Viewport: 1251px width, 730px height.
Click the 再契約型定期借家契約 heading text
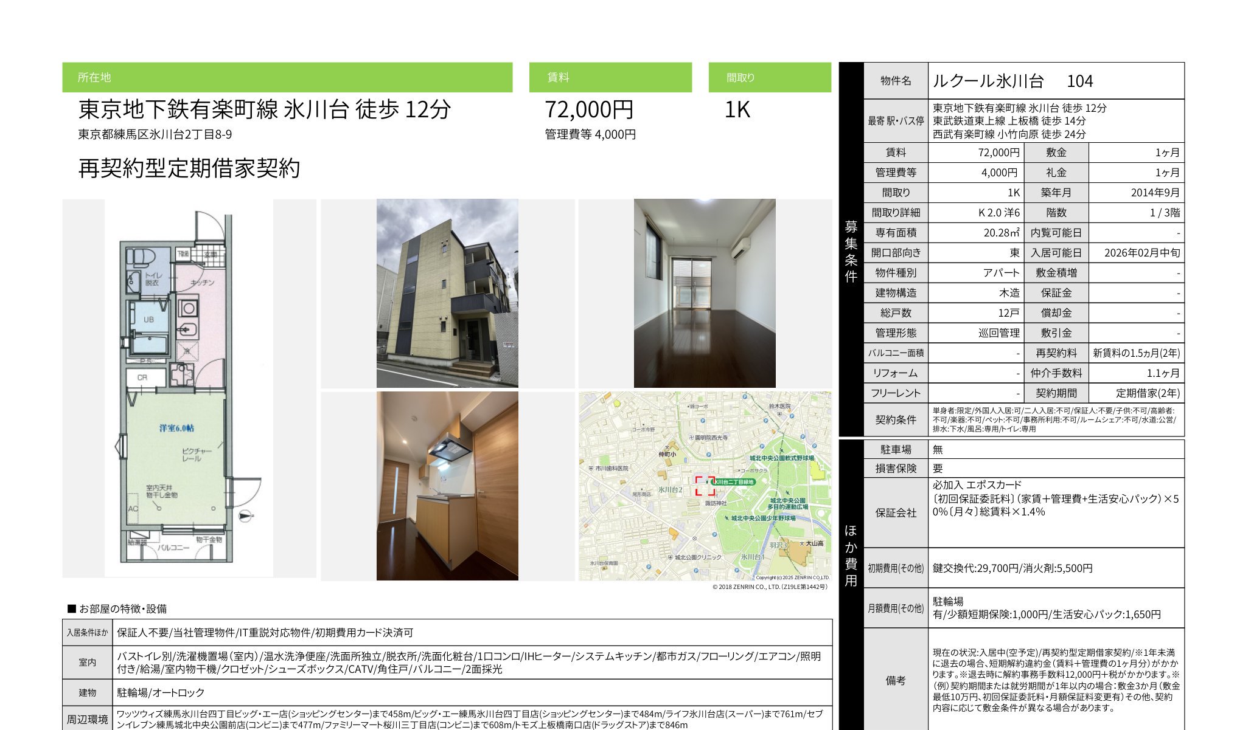[x=189, y=168]
